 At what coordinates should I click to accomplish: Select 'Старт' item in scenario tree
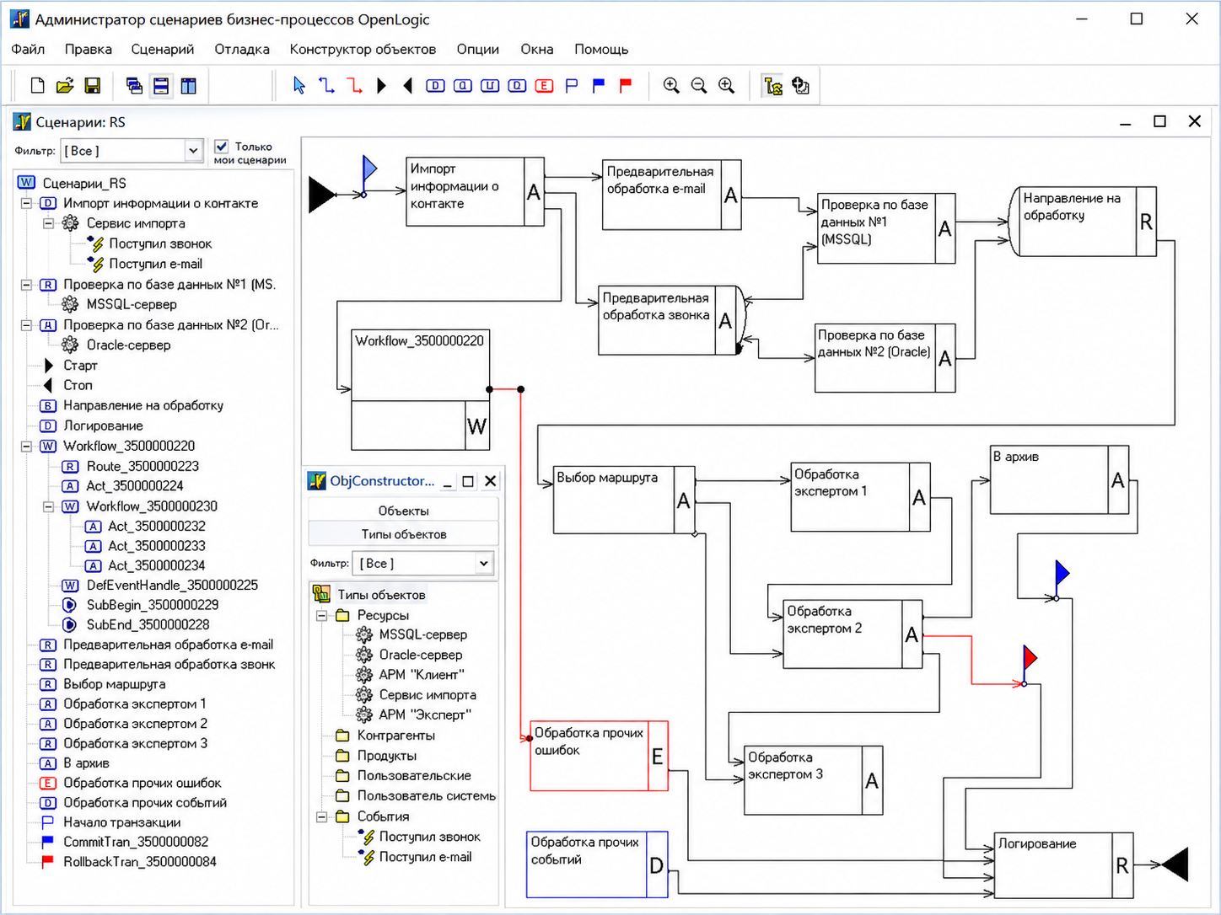(80, 365)
